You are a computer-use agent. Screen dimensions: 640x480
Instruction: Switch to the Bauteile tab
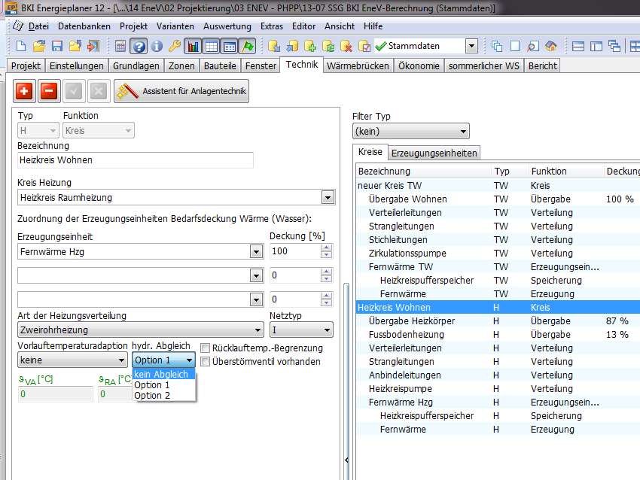220,65
